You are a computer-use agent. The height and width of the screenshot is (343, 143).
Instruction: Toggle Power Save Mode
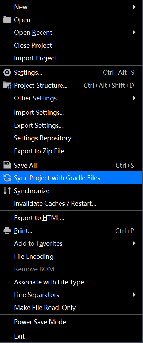pyautogui.click(x=71, y=322)
